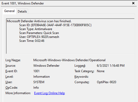Switch to the Details tab
The width and height of the screenshot is (138, 102).
(22, 12)
